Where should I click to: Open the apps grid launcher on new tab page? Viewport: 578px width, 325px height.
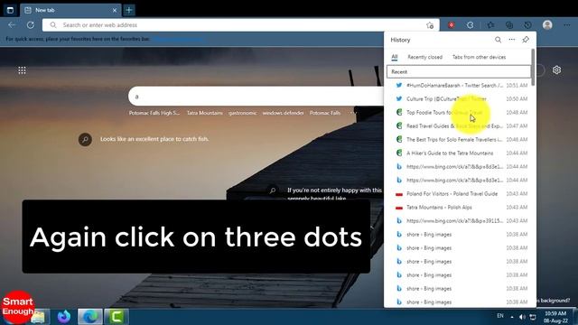pos(22,70)
